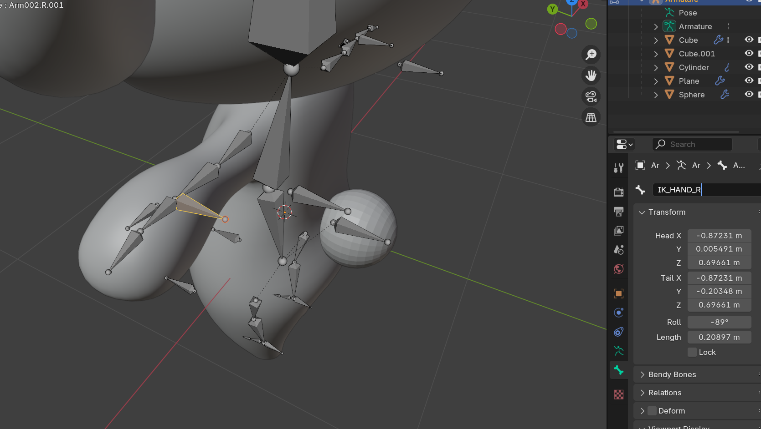Click the Plane mesh icon in outliner
This screenshot has height=429, width=761.
(669, 81)
